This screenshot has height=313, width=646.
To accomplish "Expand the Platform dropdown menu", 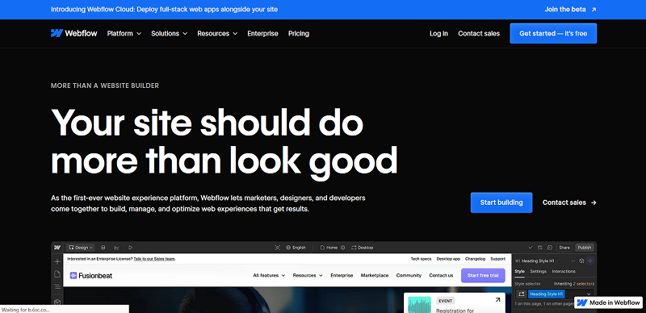I will pyautogui.click(x=124, y=33).
